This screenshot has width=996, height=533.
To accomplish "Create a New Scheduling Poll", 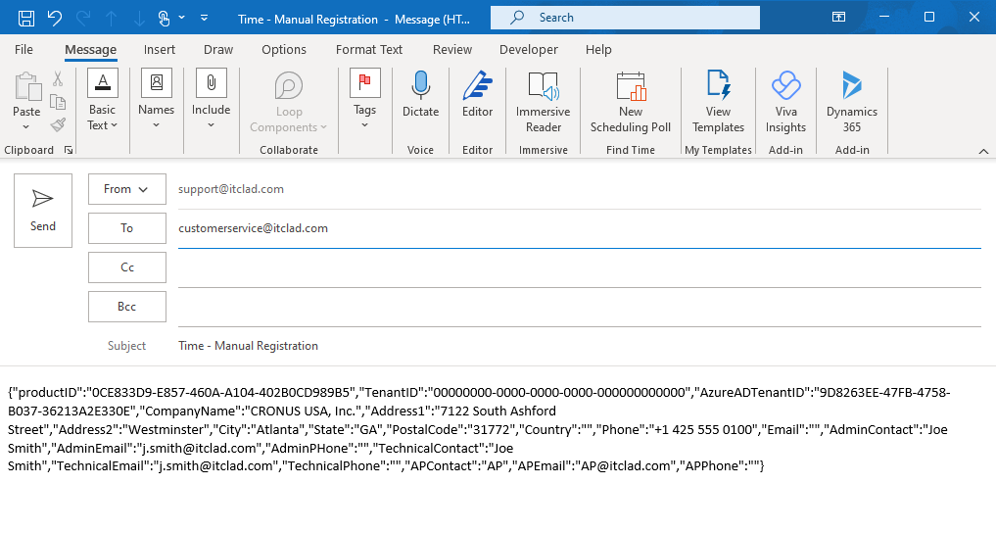I will 631,102.
